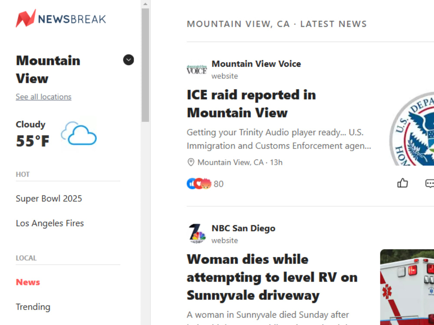Click the NewsBreak logo

[61, 19]
